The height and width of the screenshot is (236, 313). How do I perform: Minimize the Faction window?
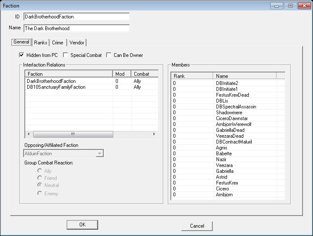(x=276, y=6)
